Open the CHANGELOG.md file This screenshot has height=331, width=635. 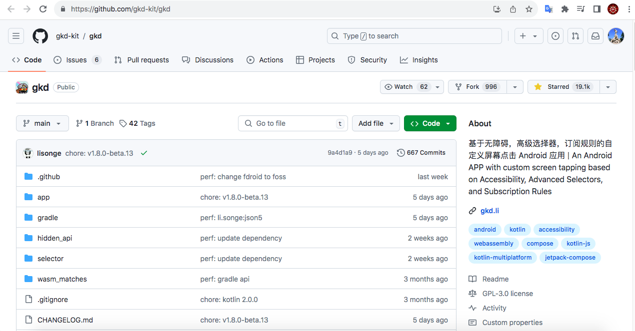pos(65,320)
